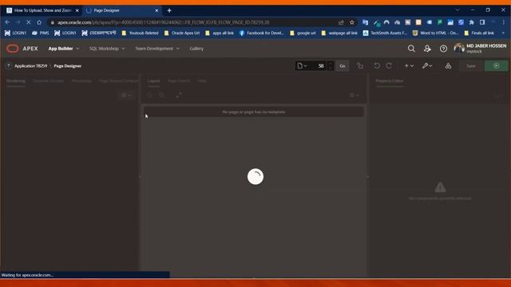The image size is (511, 287).
Task: Open the App Builder dropdown
Action: pos(64,49)
